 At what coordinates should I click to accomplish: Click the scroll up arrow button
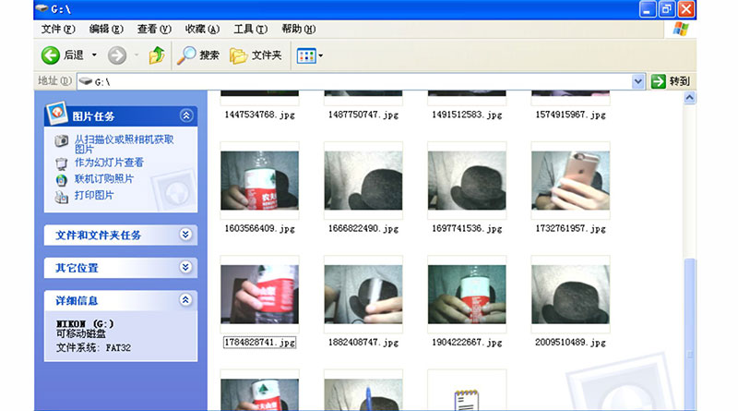(x=689, y=98)
